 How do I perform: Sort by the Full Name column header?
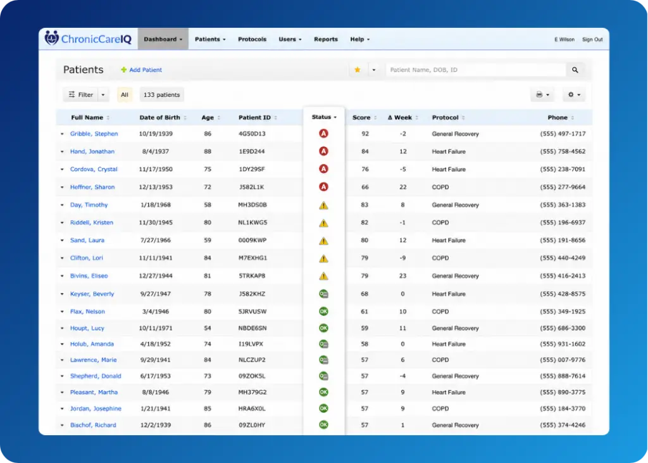(90, 118)
